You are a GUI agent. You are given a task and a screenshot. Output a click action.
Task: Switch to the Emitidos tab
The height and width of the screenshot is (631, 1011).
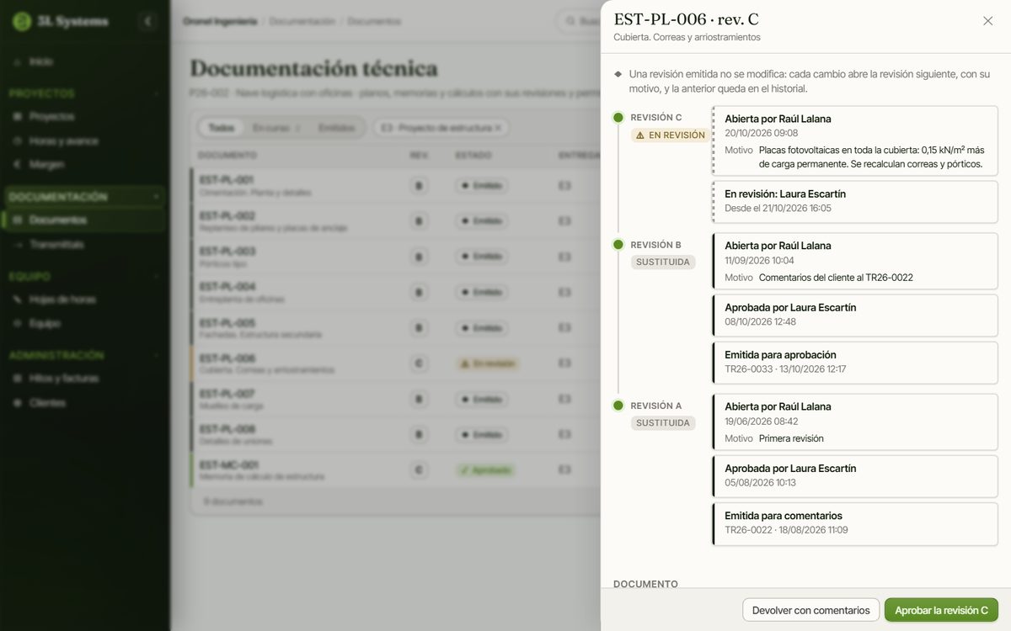pos(336,128)
